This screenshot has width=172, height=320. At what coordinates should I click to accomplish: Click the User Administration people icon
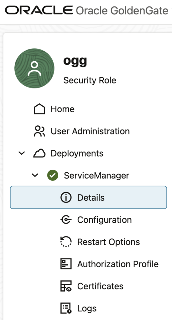[x=39, y=131]
